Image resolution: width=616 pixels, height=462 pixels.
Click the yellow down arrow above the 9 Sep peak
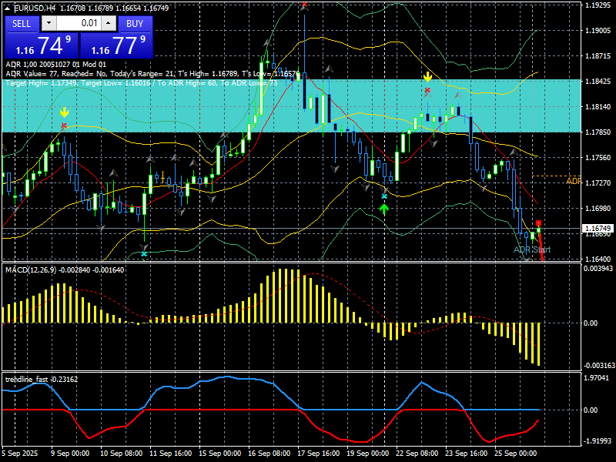(x=65, y=112)
